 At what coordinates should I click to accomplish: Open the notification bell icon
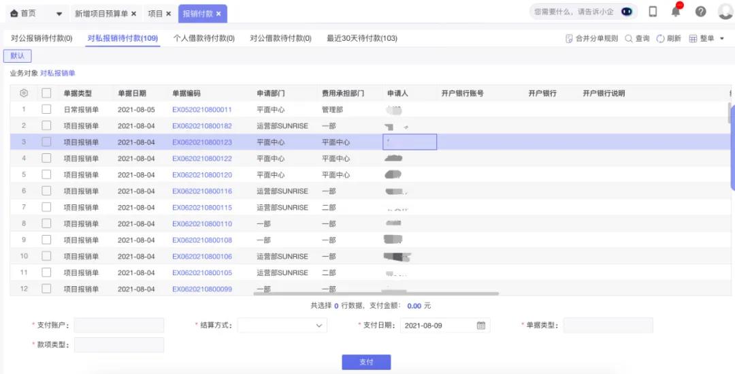676,12
